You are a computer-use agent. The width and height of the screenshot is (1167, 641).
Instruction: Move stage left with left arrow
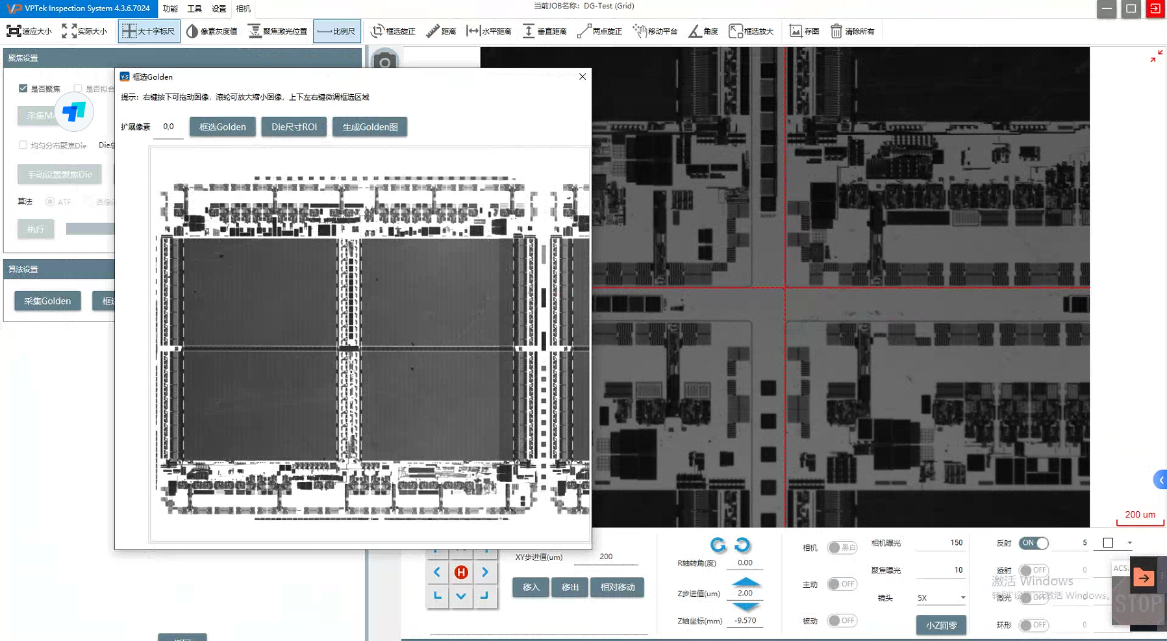tap(437, 572)
